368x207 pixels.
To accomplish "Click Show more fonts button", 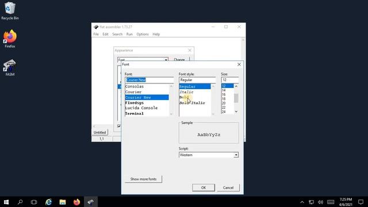I will [143, 179].
